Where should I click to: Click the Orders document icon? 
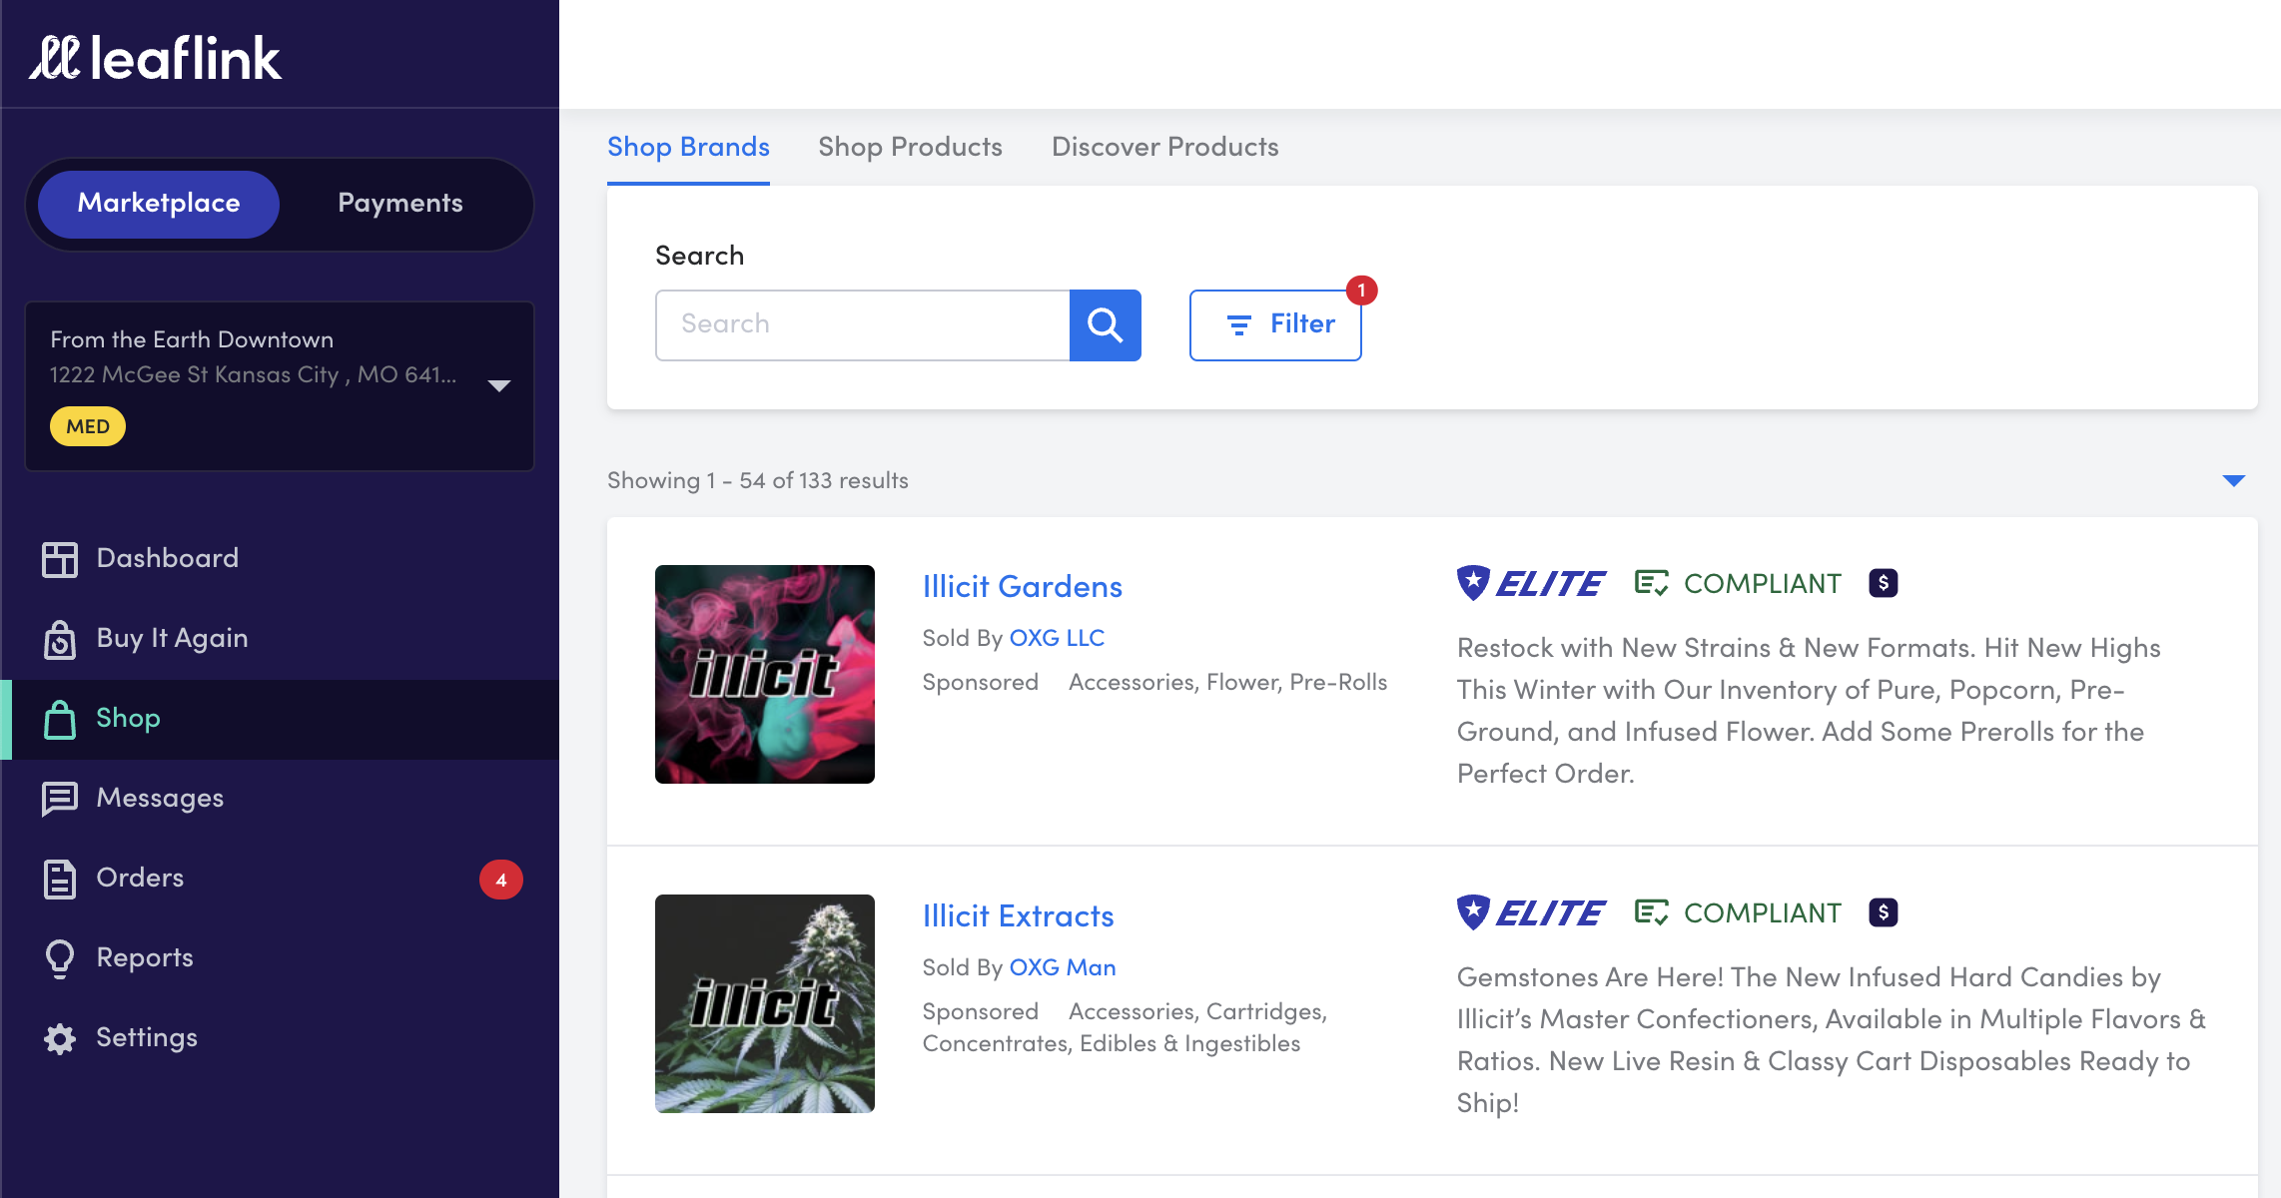(57, 879)
